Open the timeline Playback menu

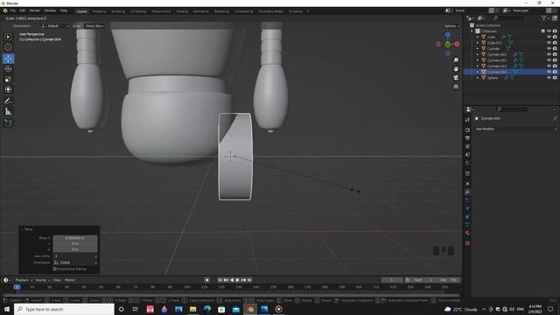[x=24, y=280]
